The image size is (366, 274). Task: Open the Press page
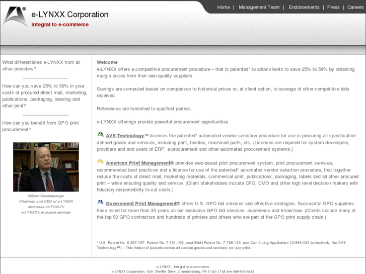coord(333,7)
